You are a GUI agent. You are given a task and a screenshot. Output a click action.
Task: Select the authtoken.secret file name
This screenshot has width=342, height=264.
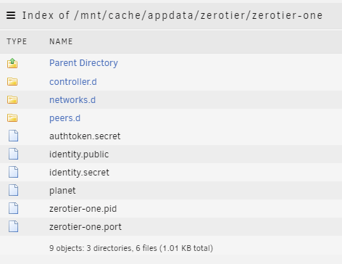coord(85,136)
